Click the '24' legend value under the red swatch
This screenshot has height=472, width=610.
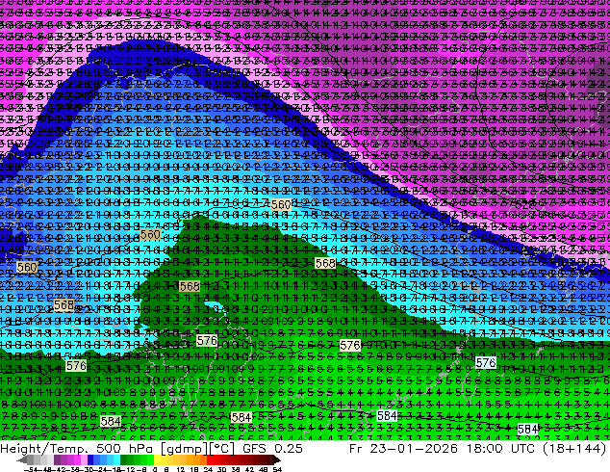(x=208, y=470)
